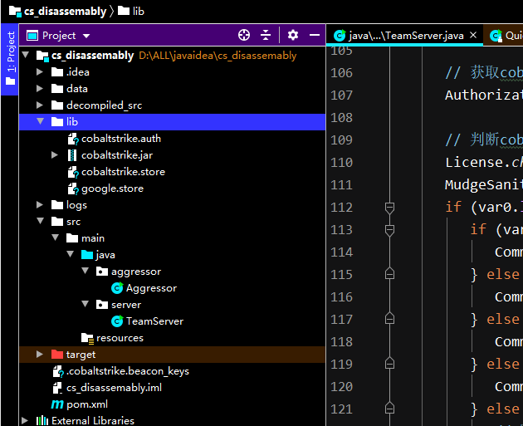Select the pom.xml file name
523x426 pixels.
click(x=87, y=404)
